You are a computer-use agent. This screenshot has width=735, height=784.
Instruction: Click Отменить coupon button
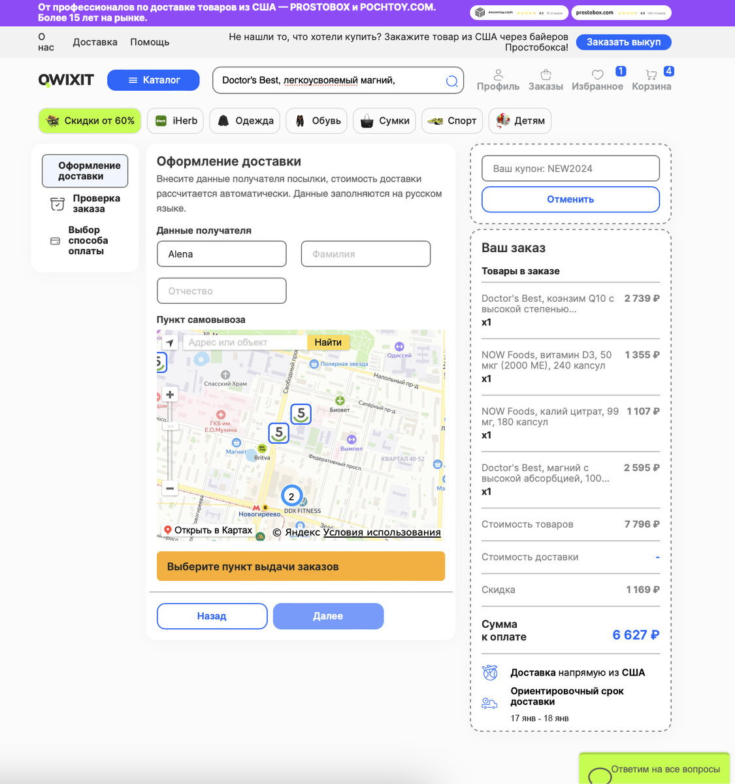[570, 199]
